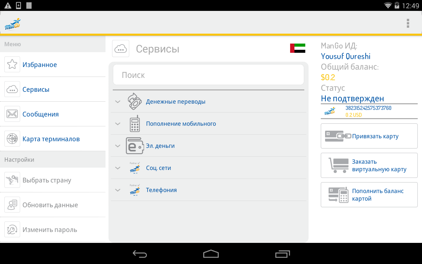Tap the key icon beside Изменить пароль
422x264 pixels.
(x=12, y=229)
